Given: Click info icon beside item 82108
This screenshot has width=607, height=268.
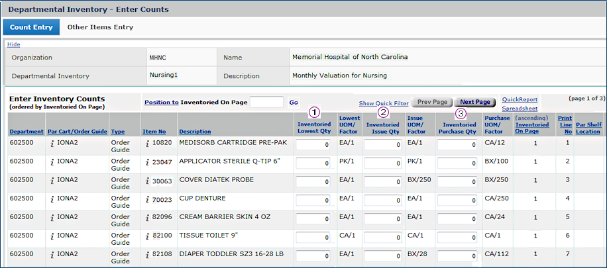Looking at the screenshot, I should [147, 254].
